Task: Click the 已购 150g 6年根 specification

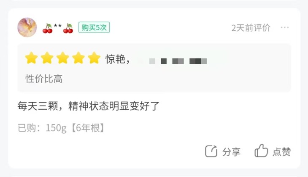Action: pos(61,128)
